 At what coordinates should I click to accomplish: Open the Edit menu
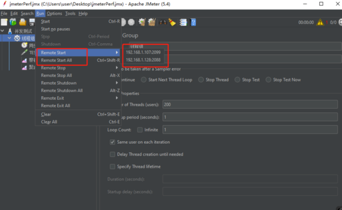[x=14, y=13]
